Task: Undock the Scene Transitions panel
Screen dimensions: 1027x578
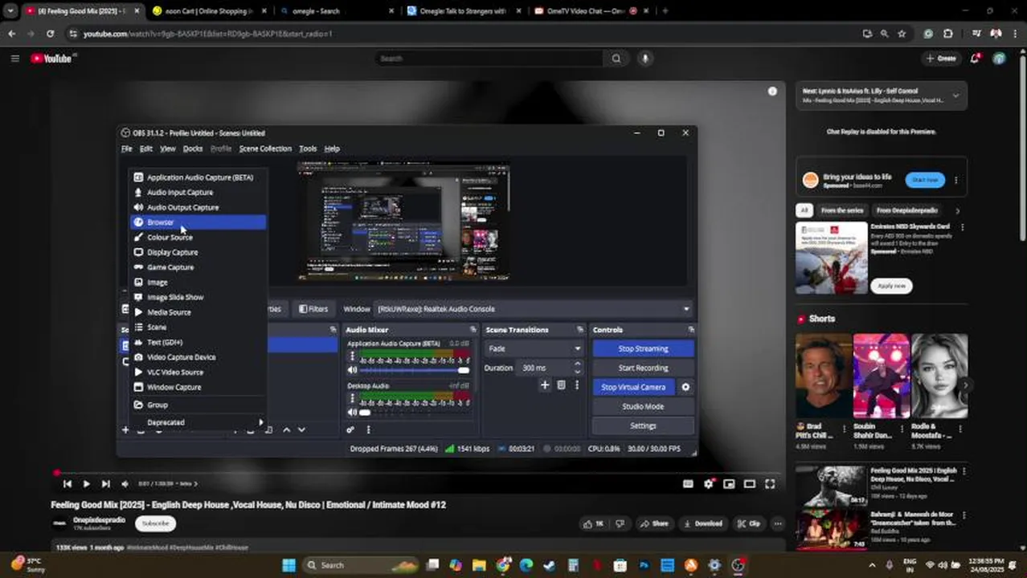Action: coord(580,330)
